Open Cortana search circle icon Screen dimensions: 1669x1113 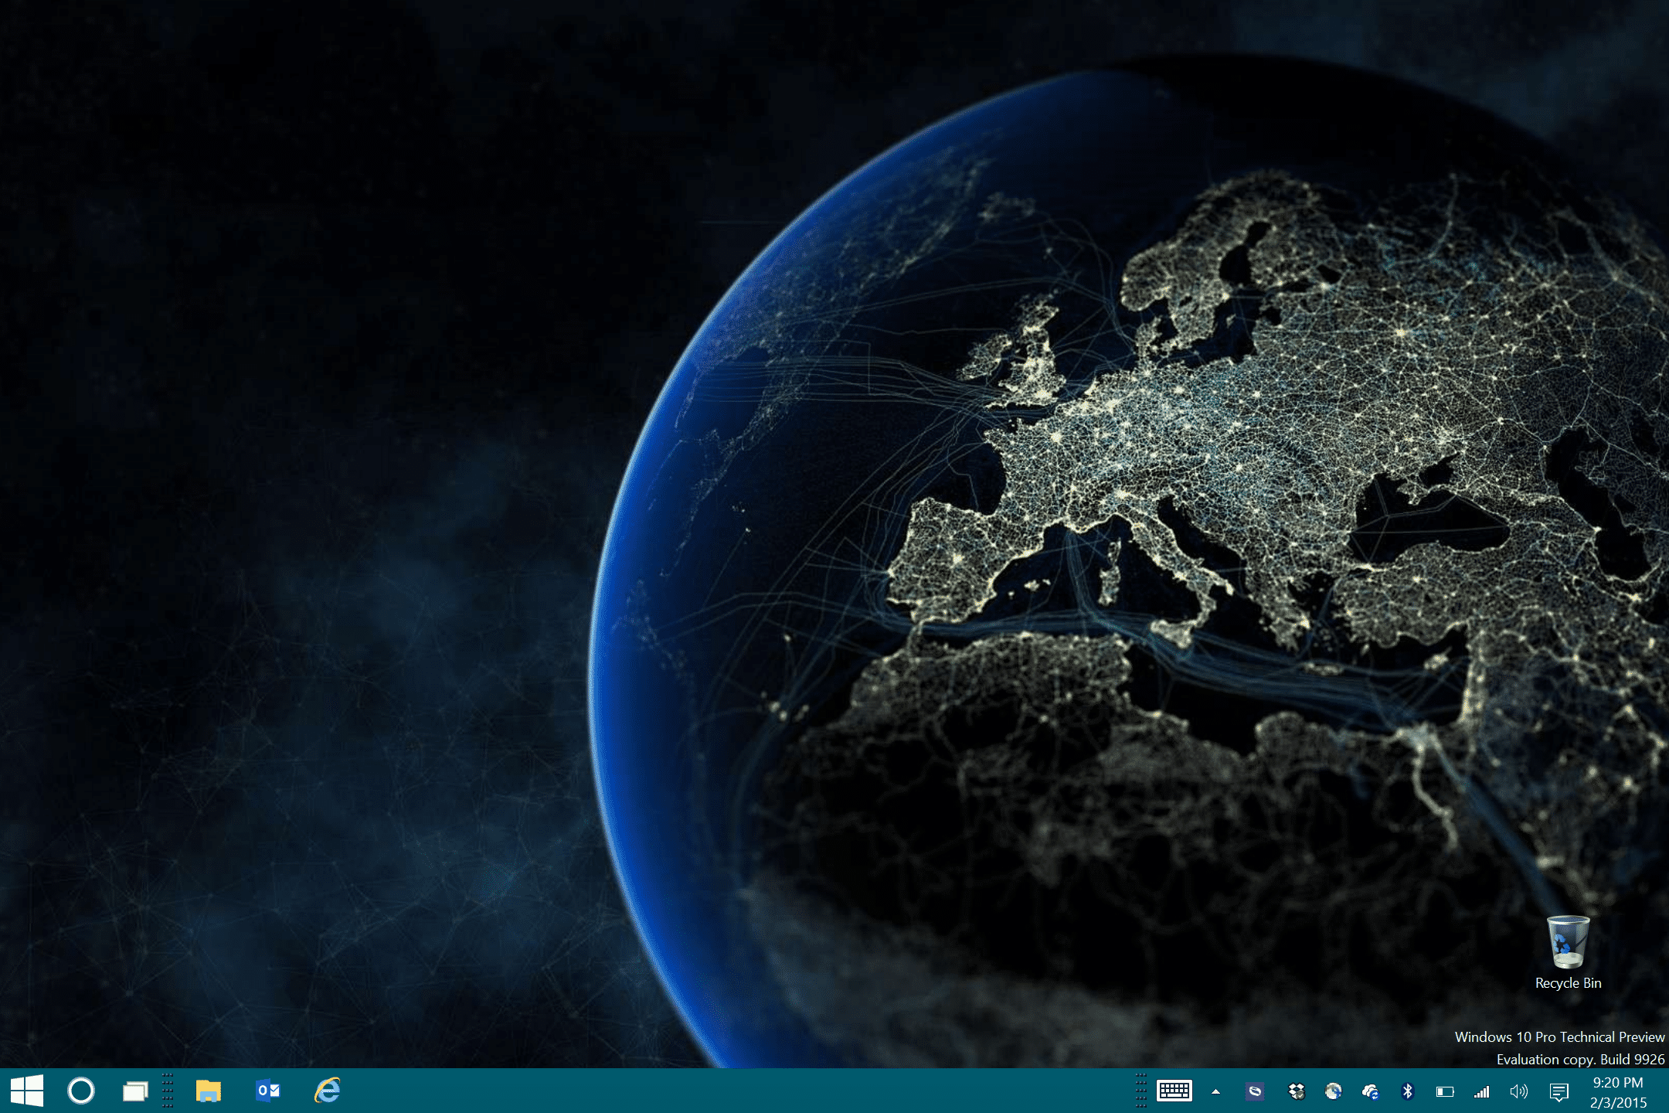(x=81, y=1091)
